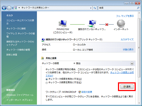
Task: Click the network icon beside 識別されていないネットワーク heading
Action: [43, 40]
